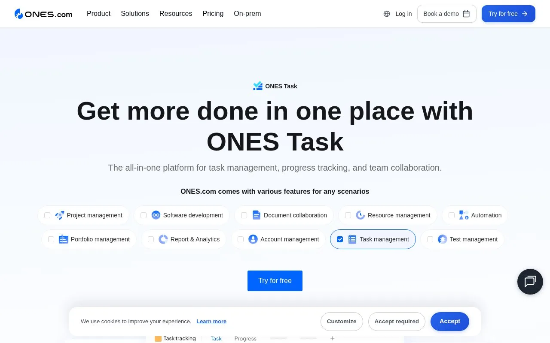
Task: Click the Automation feature icon
Action: click(x=464, y=215)
